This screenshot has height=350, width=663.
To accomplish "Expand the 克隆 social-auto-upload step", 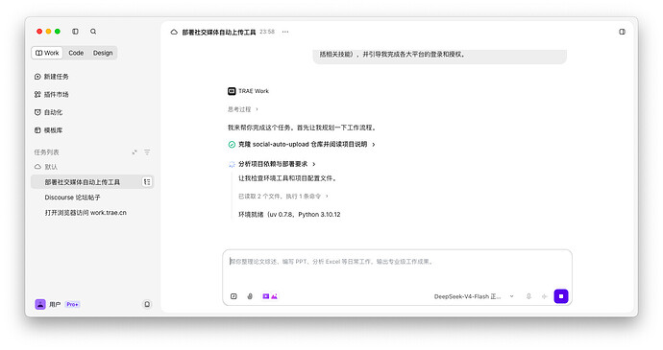I will pos(307,144).
